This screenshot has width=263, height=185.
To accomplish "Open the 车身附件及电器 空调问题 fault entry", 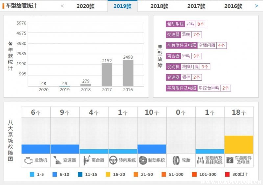I will 196,45.
